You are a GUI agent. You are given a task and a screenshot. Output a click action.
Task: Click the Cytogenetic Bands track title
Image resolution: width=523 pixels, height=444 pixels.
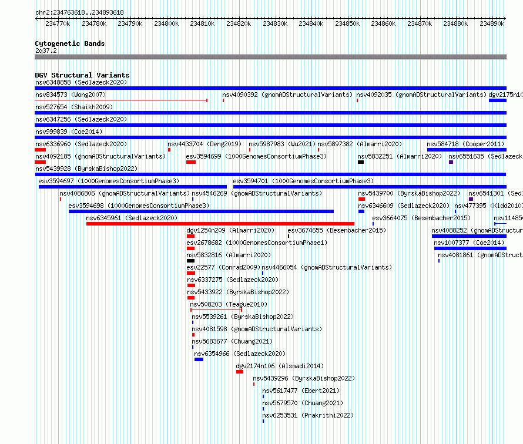[70, 43]
